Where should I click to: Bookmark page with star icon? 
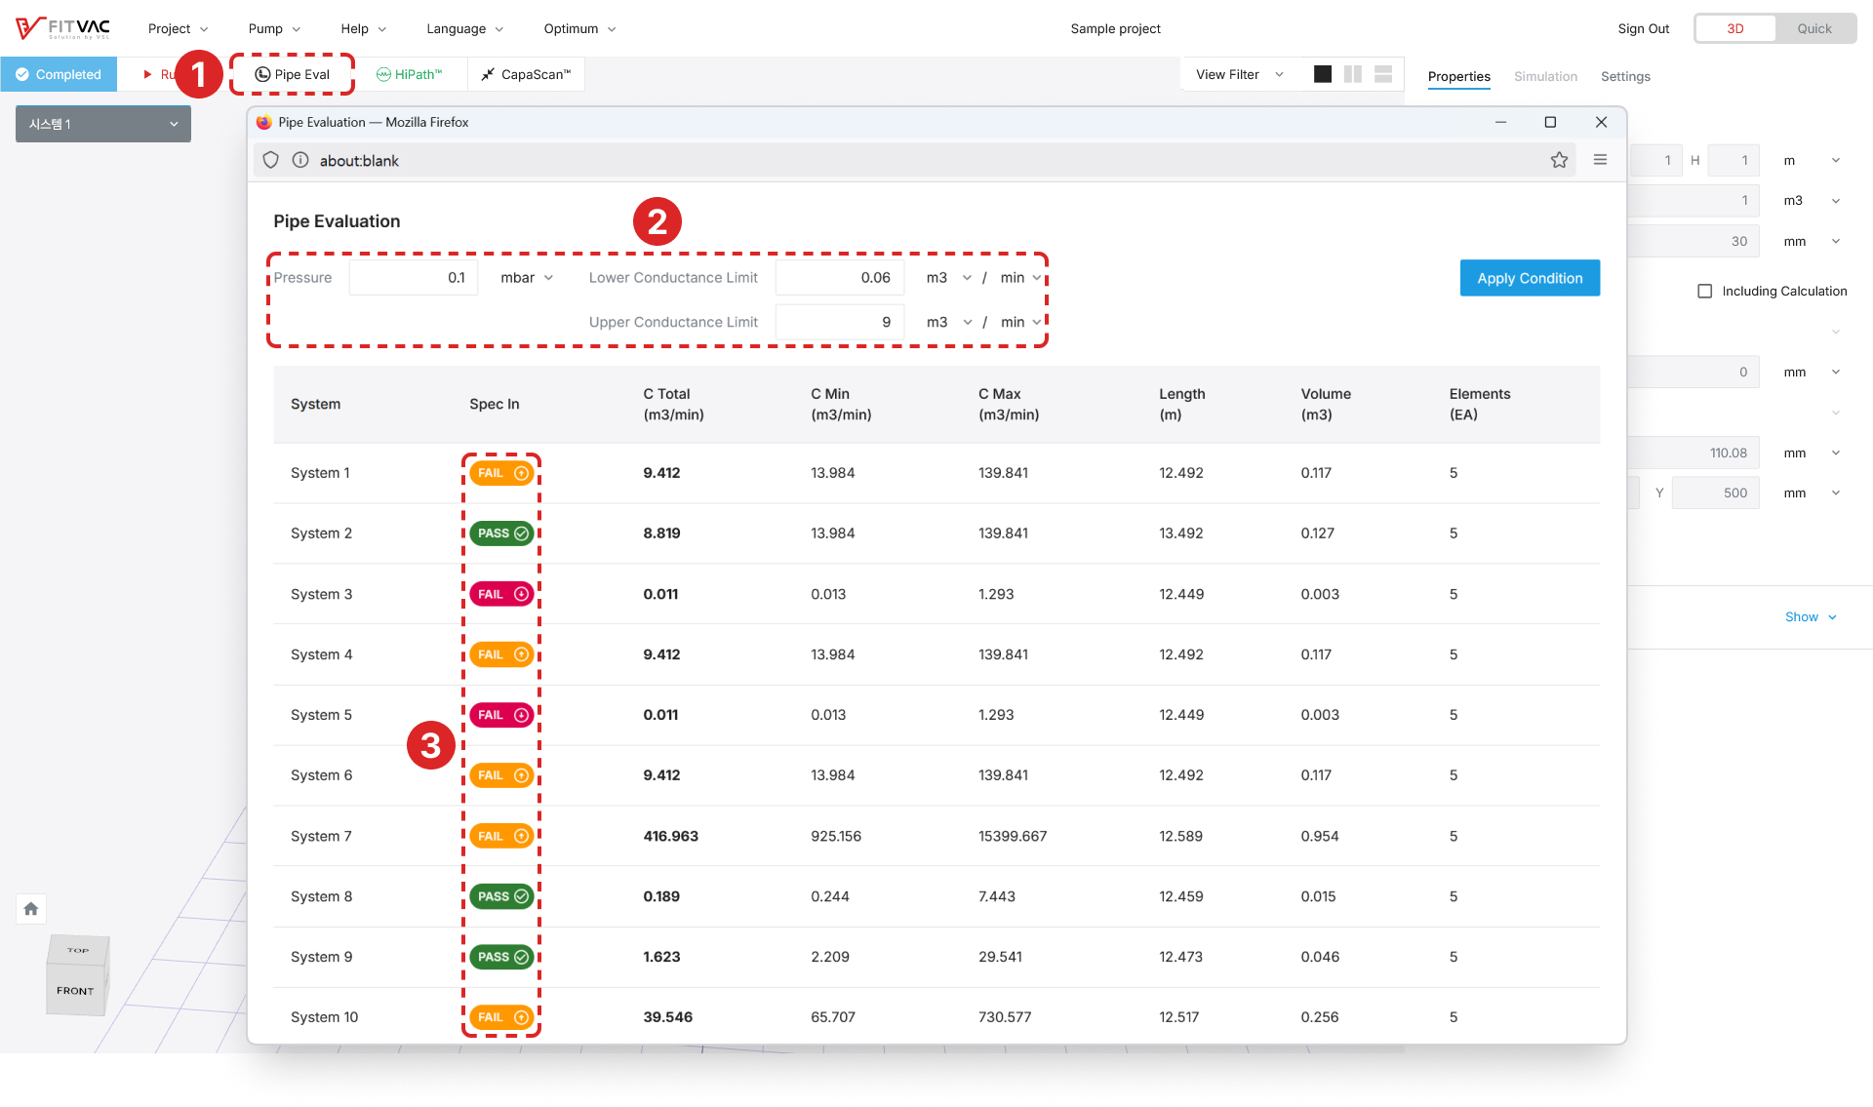[x=1559, y=160]
